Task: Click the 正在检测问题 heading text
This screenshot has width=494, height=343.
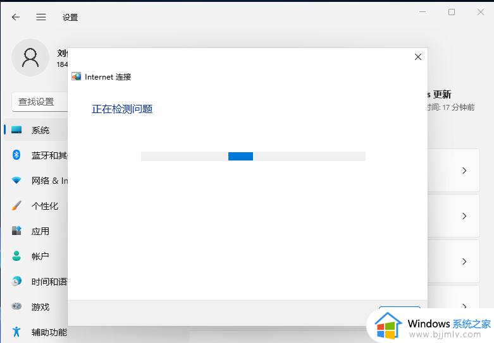Action: click(x=122, y=109)
